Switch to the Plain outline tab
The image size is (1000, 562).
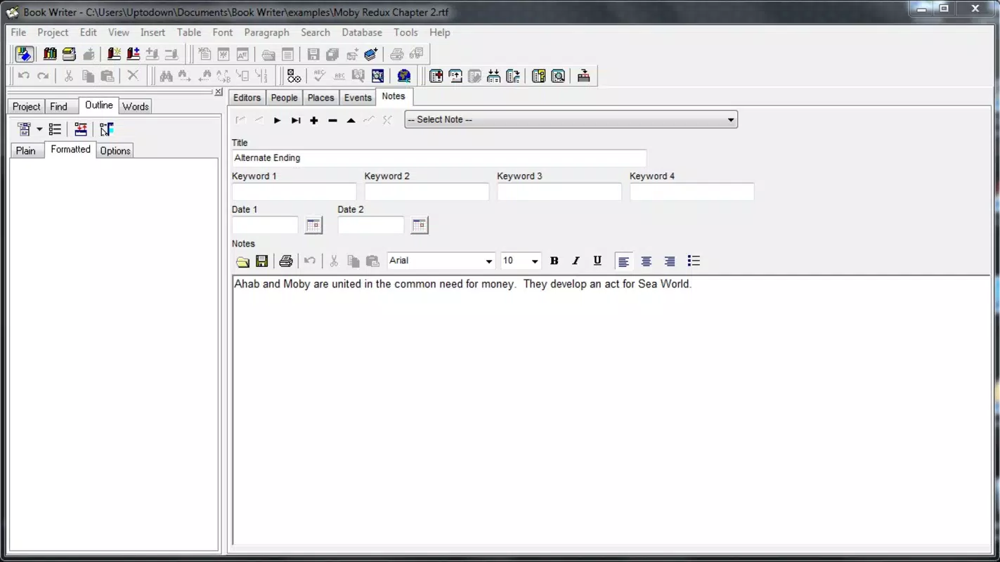click(26, 150)
